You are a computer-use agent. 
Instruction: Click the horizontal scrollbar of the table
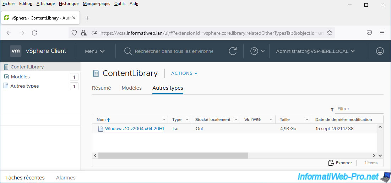[173, 155]
